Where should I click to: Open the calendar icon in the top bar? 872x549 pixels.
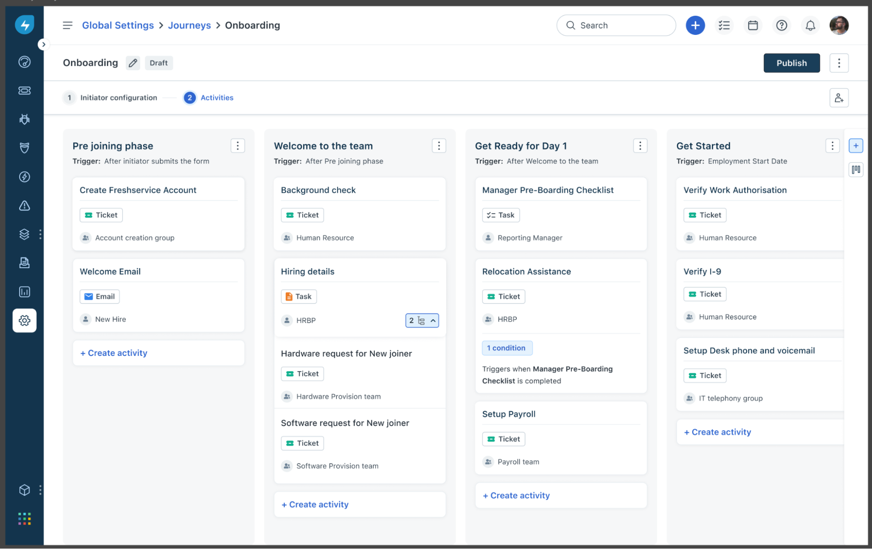click(x=752, y=25)
